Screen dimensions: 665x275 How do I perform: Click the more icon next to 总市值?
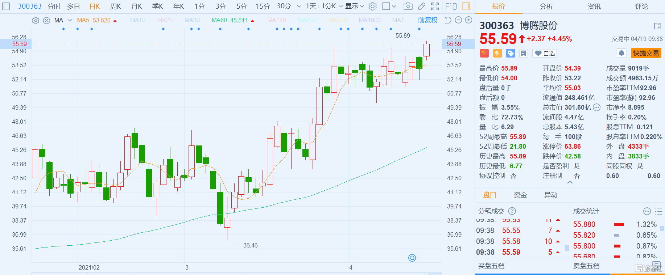[596, 107]
